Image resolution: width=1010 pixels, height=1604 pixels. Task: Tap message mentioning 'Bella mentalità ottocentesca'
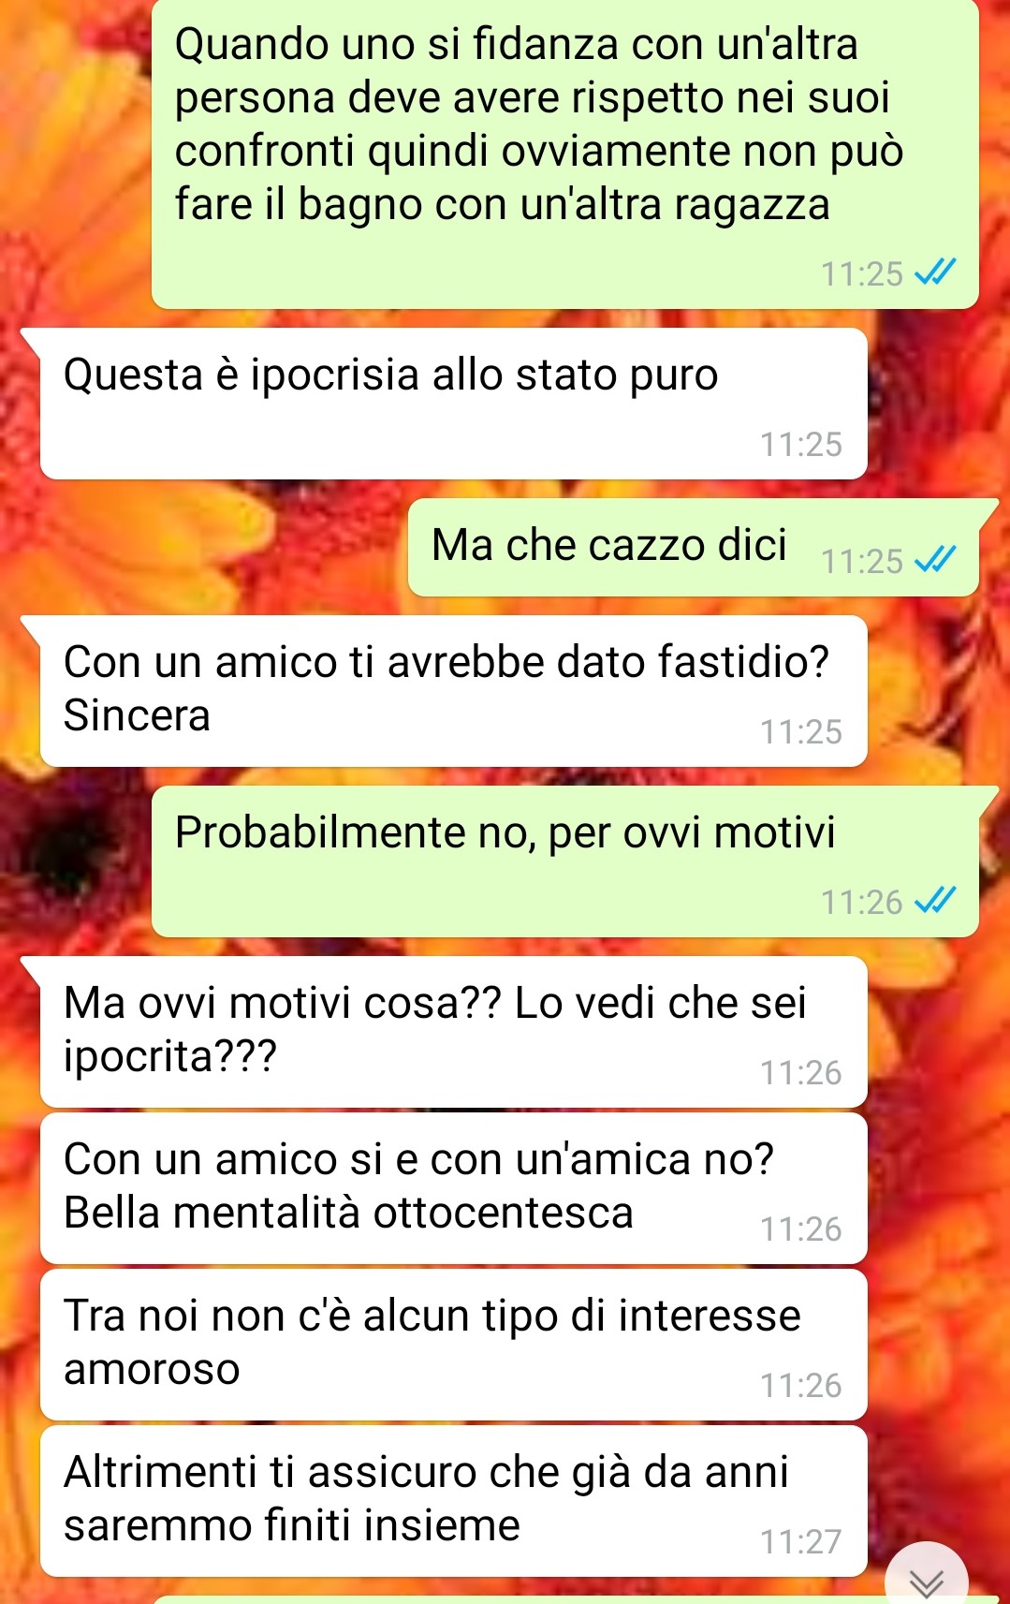click(453, 1188)
